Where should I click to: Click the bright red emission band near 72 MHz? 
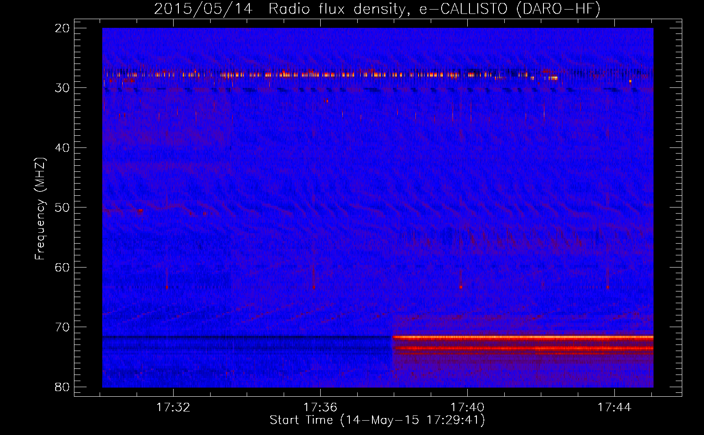pyautogui.click(x=523, y=337)
